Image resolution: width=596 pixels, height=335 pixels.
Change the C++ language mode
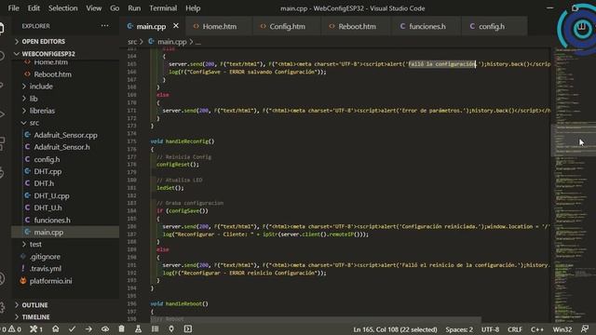[537, 329]
